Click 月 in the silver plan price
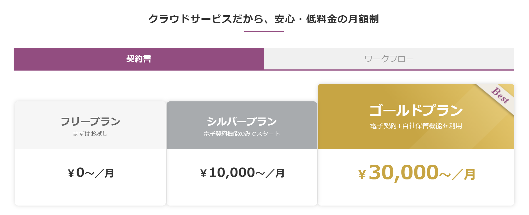 [280, 173]
